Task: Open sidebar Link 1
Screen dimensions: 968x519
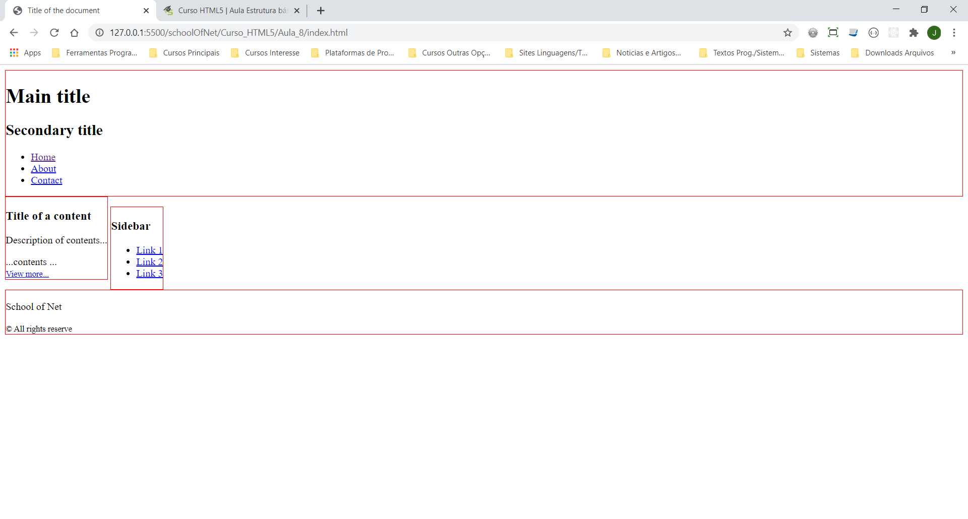Action: pyautogui.click(x=149, y=250)
